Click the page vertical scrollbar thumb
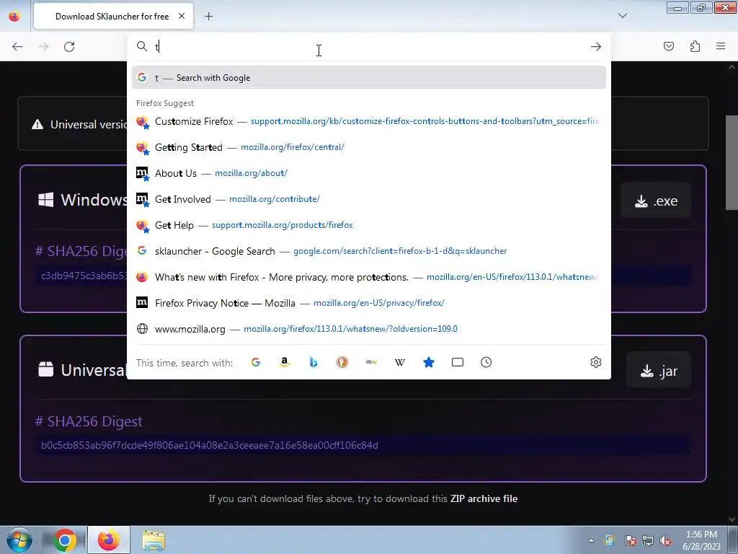This screenshot has width=738, height=554. 732,162
